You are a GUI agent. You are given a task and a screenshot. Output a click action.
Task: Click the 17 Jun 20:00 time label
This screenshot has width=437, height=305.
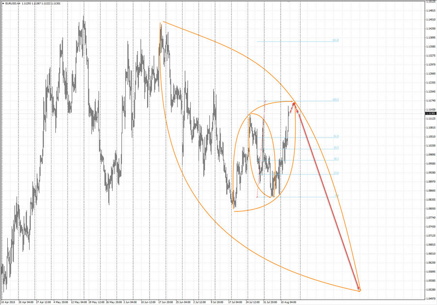pos(166,302)
